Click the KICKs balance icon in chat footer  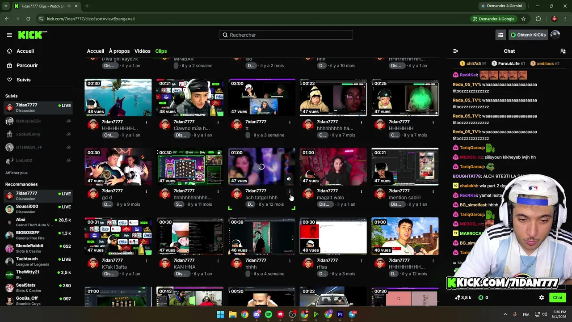(481, 297)
